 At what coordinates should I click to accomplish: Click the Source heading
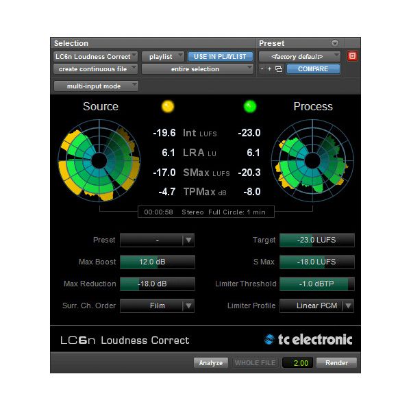pyautogui.click(x=101, y=106)
